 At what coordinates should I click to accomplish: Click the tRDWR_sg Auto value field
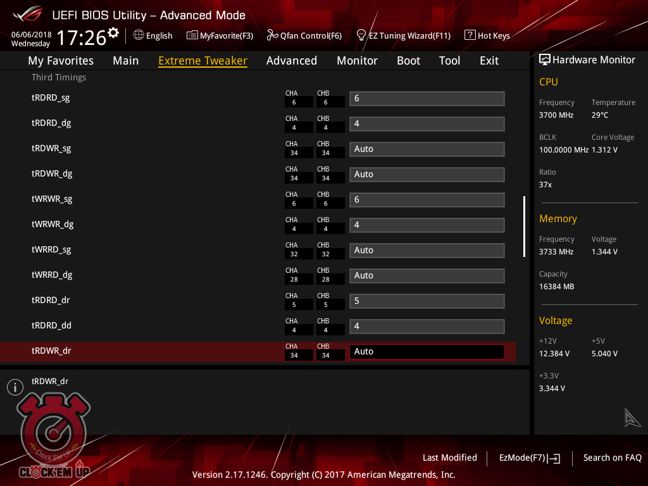coord(427,149)
